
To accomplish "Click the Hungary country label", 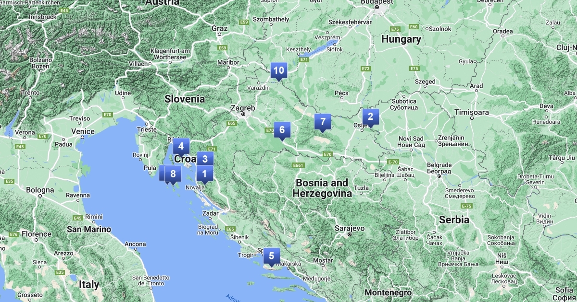I will tap(401, 39).
